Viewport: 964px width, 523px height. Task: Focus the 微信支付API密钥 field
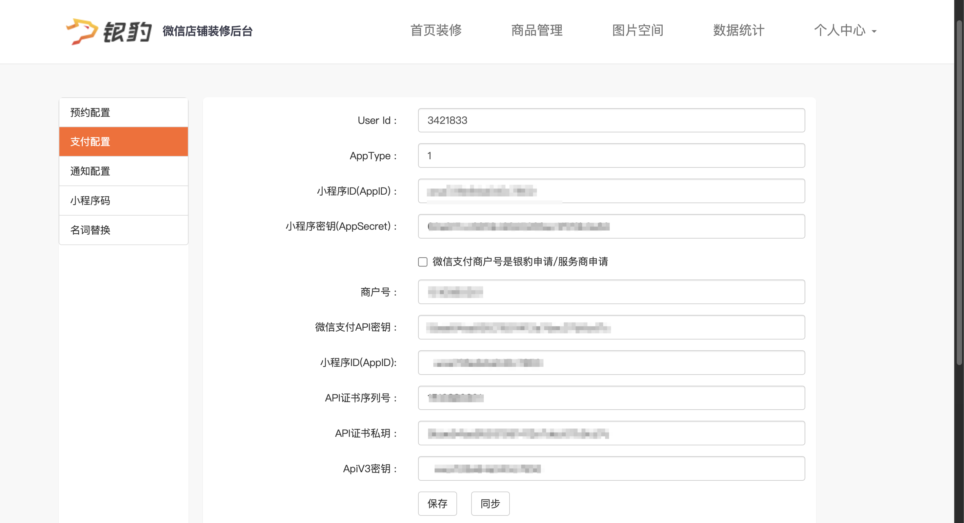click(x=612, y=327)
